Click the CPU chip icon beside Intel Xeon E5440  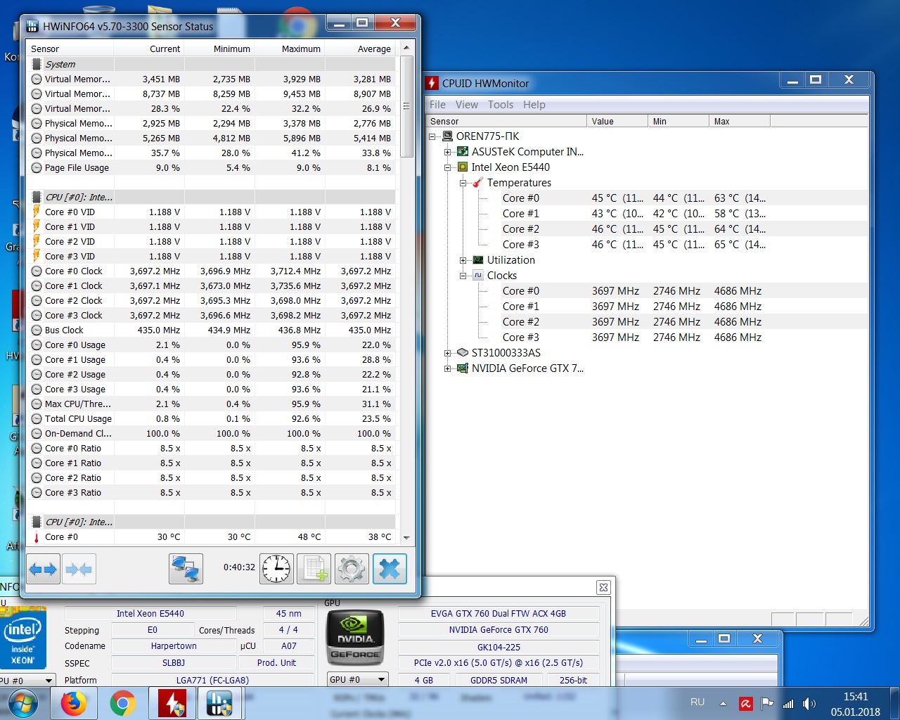pos(463,167)
